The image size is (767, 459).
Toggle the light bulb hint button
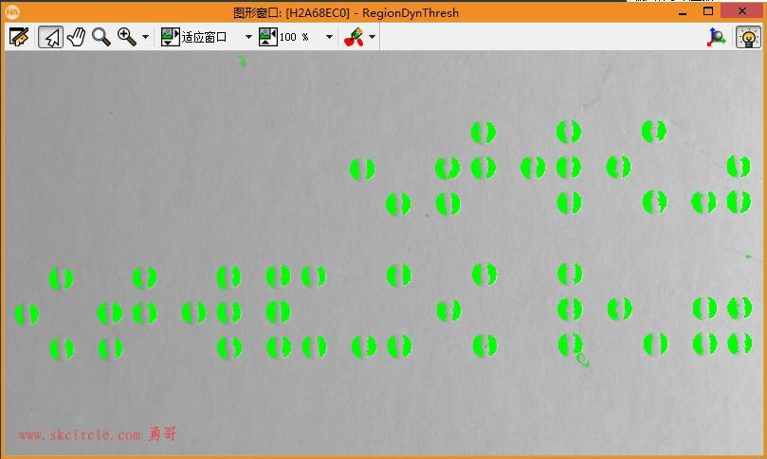click(748, 37)
